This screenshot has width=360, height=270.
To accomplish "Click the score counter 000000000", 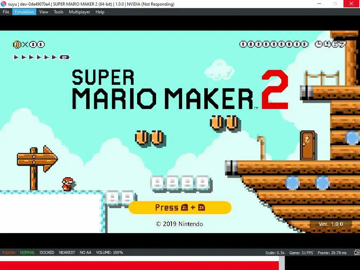I will click(274, 44).
